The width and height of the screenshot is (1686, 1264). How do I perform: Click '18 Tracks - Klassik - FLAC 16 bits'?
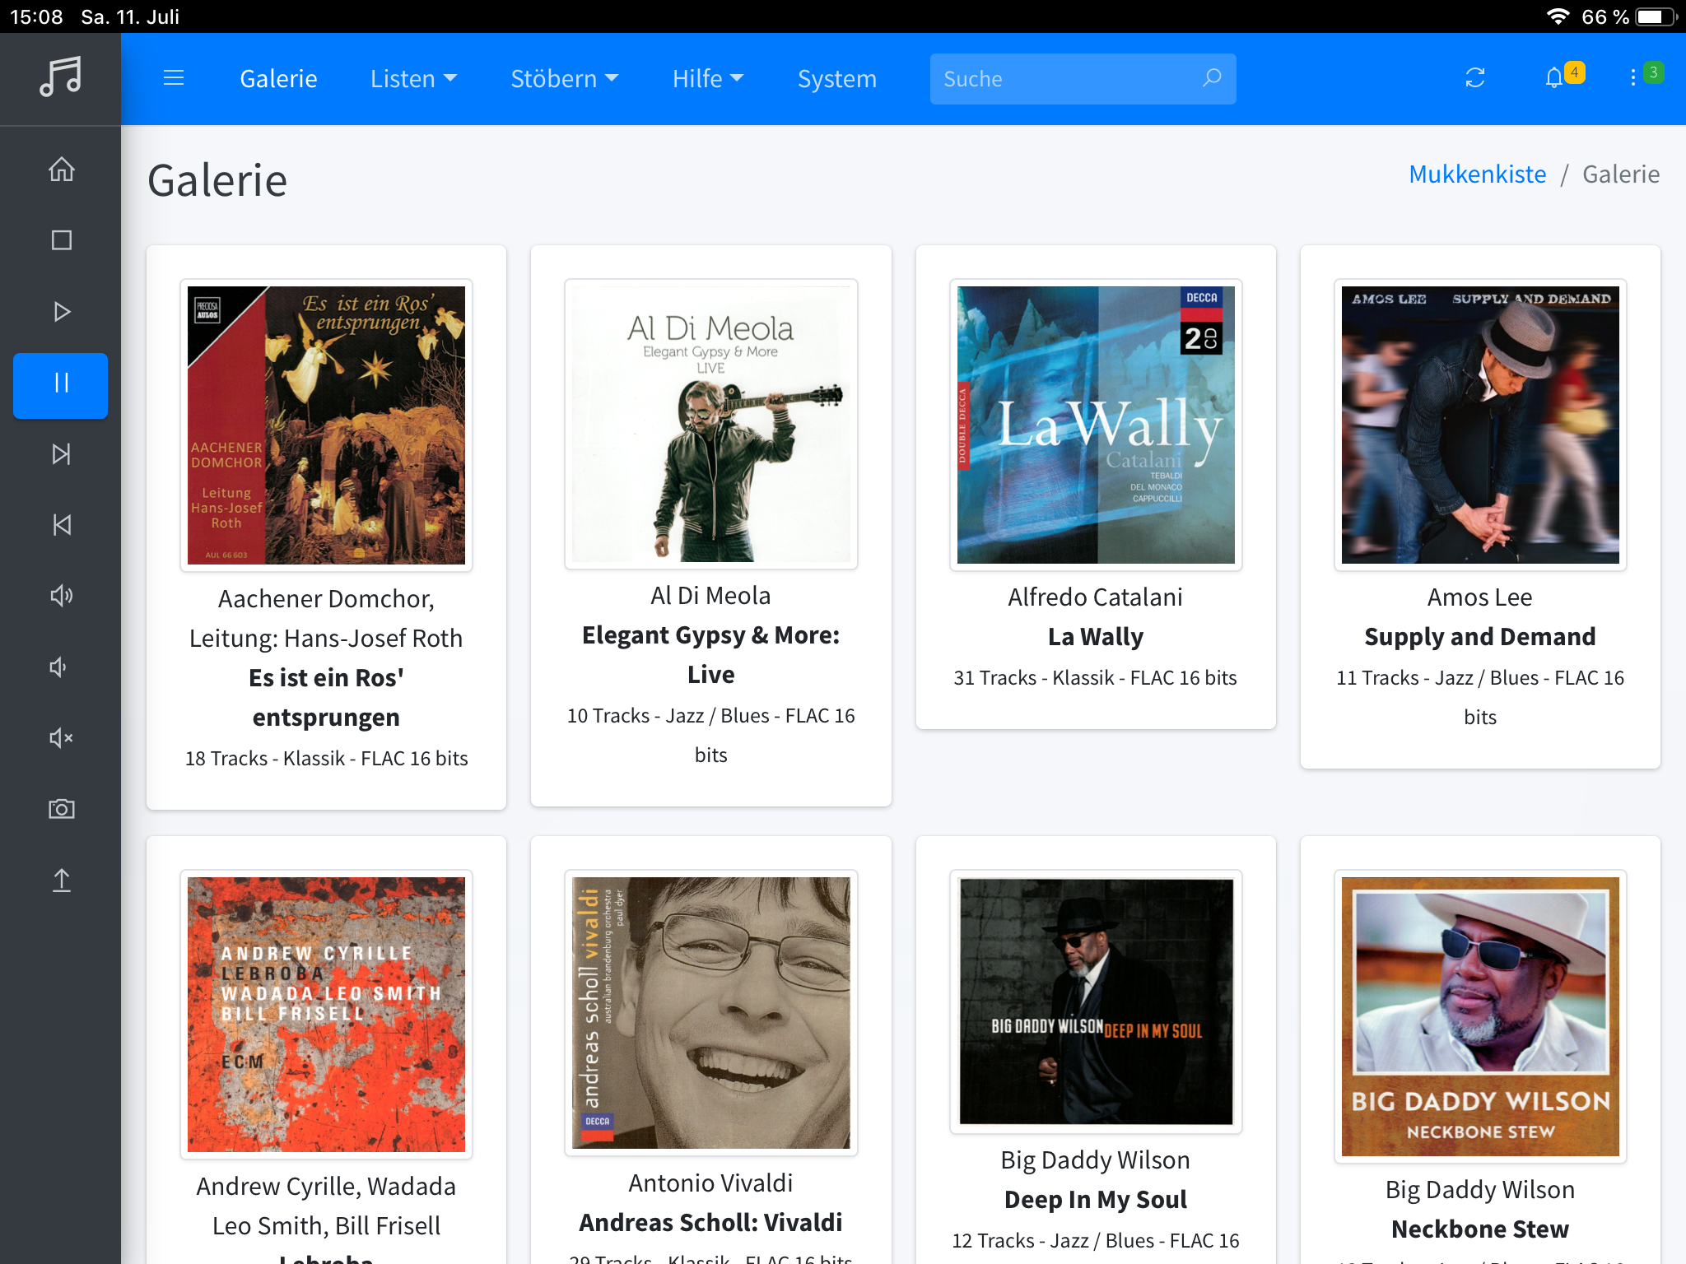pos(326,759)
